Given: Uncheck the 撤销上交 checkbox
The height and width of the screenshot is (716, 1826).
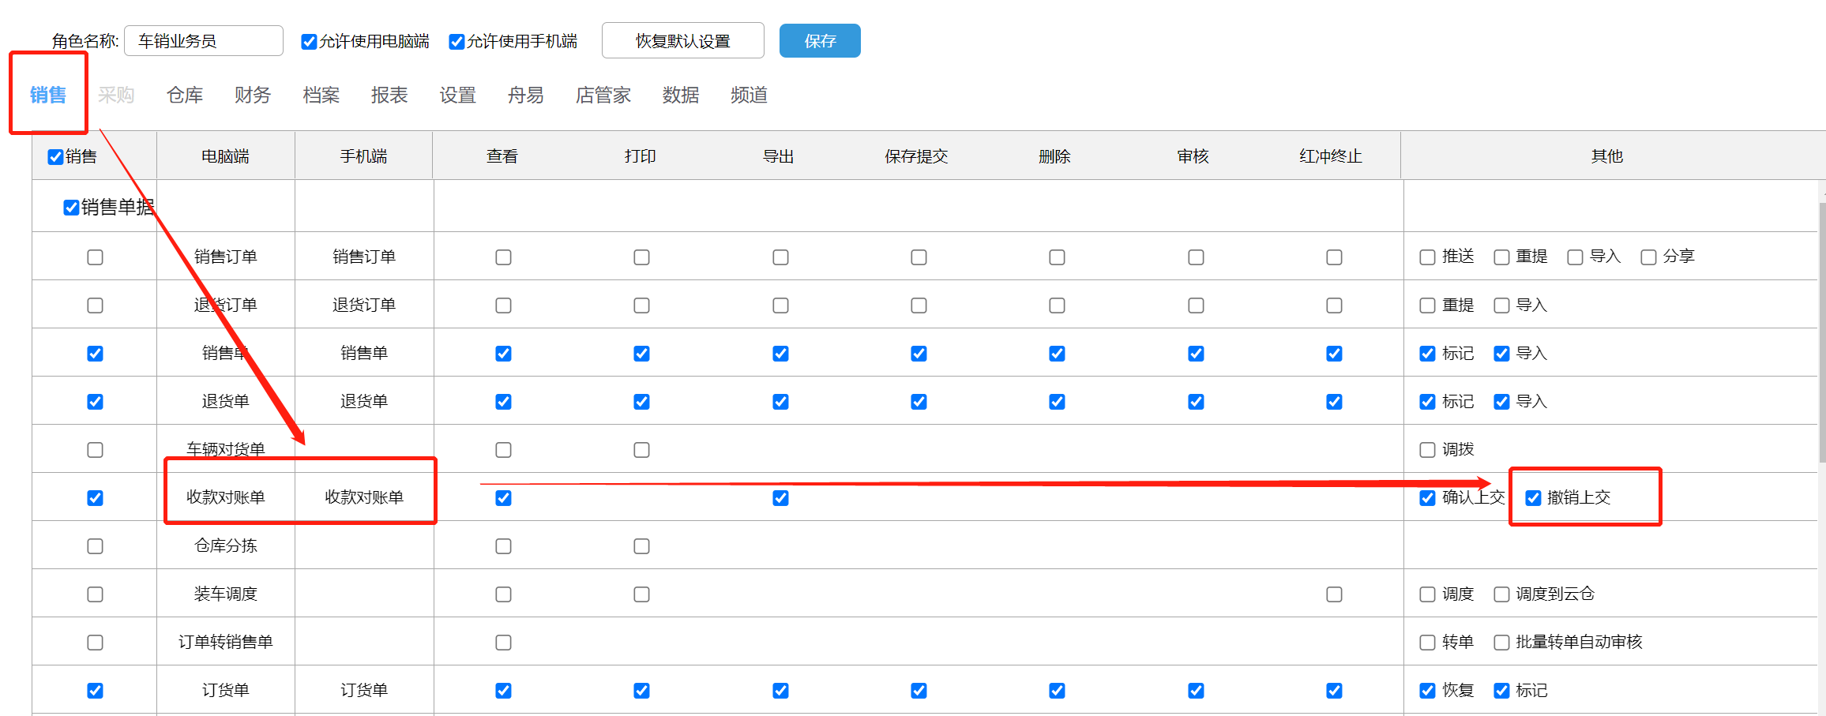Looking at the screenshot, I should click(1533, 498).
